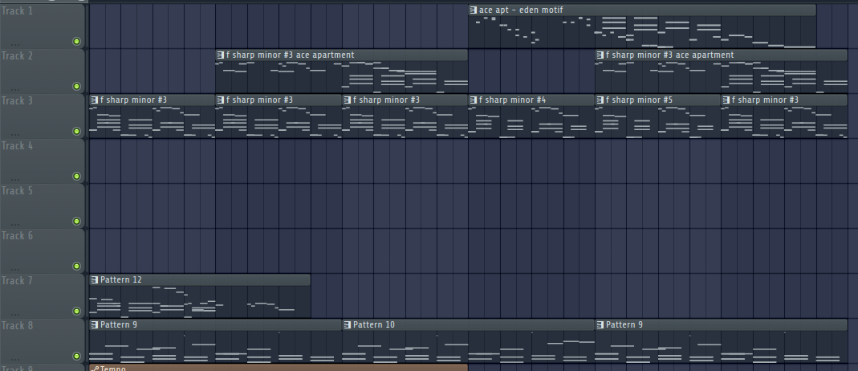
Task: Toggle the Track 6 mute LED
Action: tap(76, 267)
